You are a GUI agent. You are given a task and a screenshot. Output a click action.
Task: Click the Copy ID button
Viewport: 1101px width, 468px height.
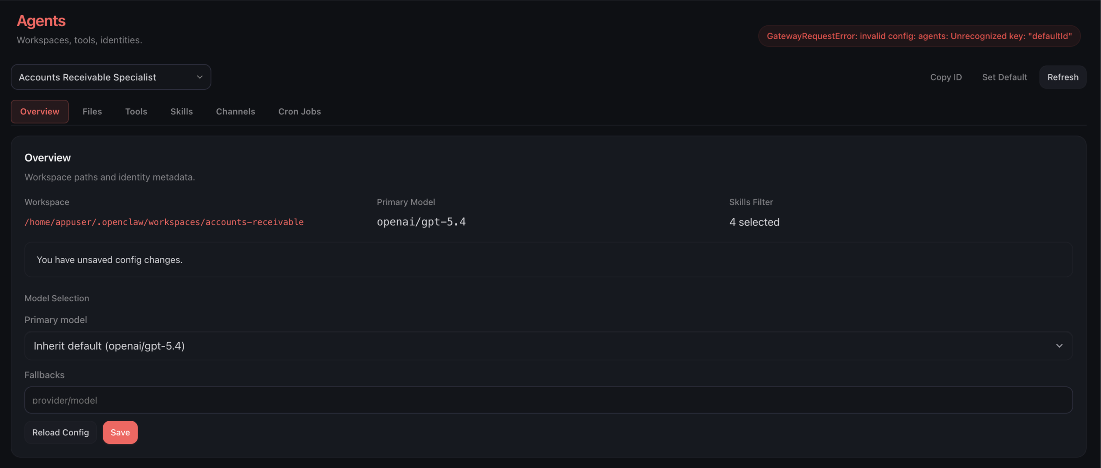pos(946,77)
